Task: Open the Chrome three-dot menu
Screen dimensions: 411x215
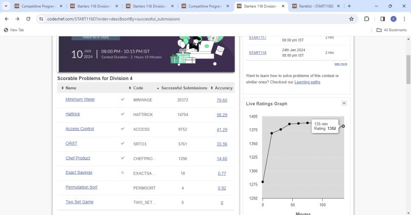Action: pyautogui.click(x=404, y=19)
